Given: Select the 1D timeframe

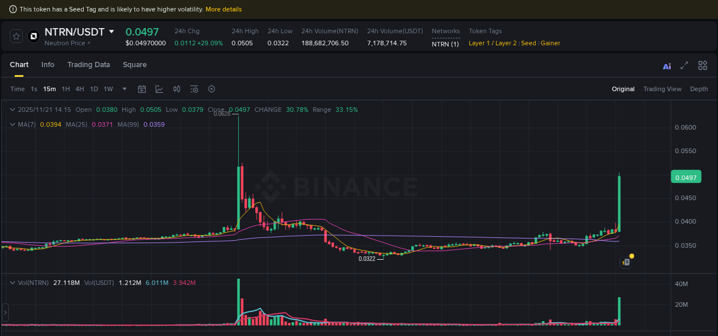Looking at the screenshot, I should pyautogui.click(x=94, y=89).
